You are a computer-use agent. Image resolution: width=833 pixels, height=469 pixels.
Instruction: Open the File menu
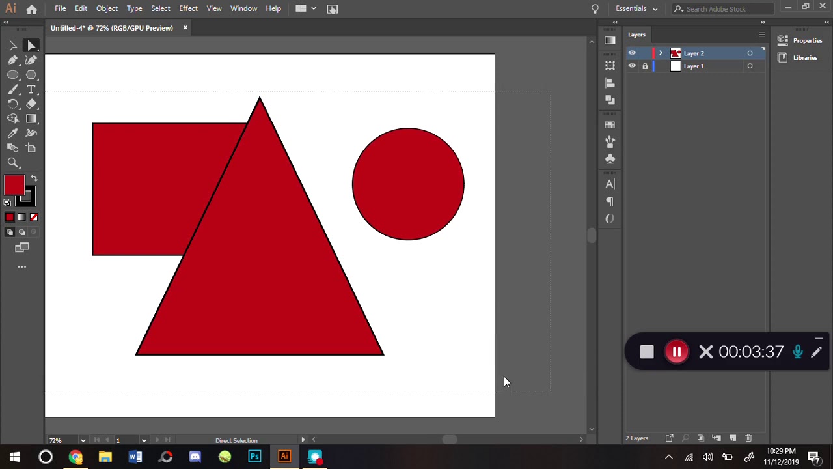coord(60,8)
